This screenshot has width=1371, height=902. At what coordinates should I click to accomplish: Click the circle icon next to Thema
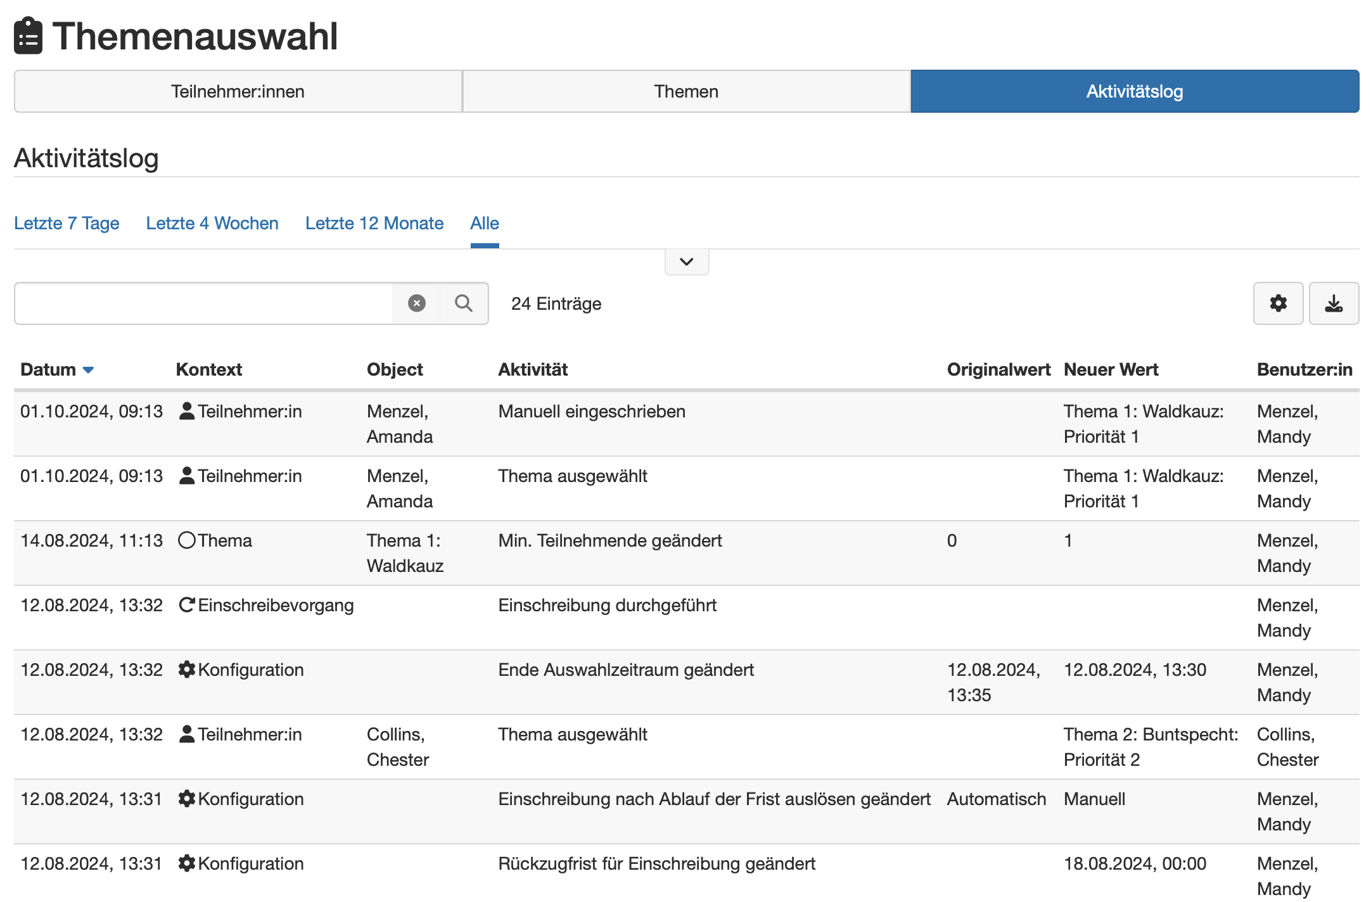[186, 540]
